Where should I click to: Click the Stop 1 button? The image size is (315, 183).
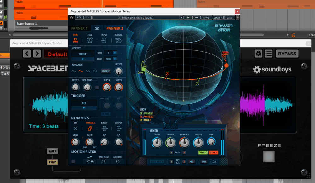click(203, 152)
